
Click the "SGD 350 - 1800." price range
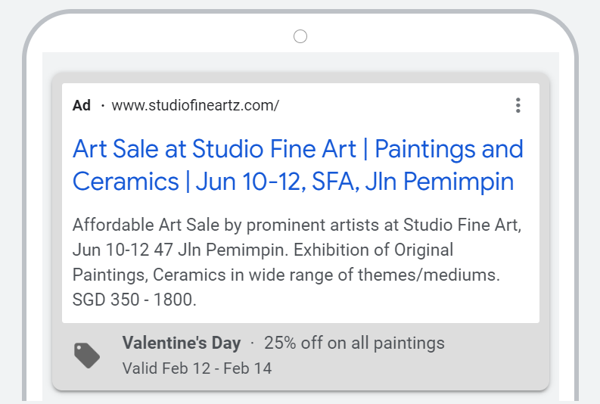[x=135, y=300]
